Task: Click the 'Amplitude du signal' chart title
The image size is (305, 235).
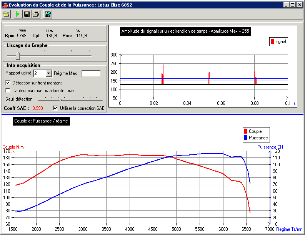Action: tap(185, 31)
